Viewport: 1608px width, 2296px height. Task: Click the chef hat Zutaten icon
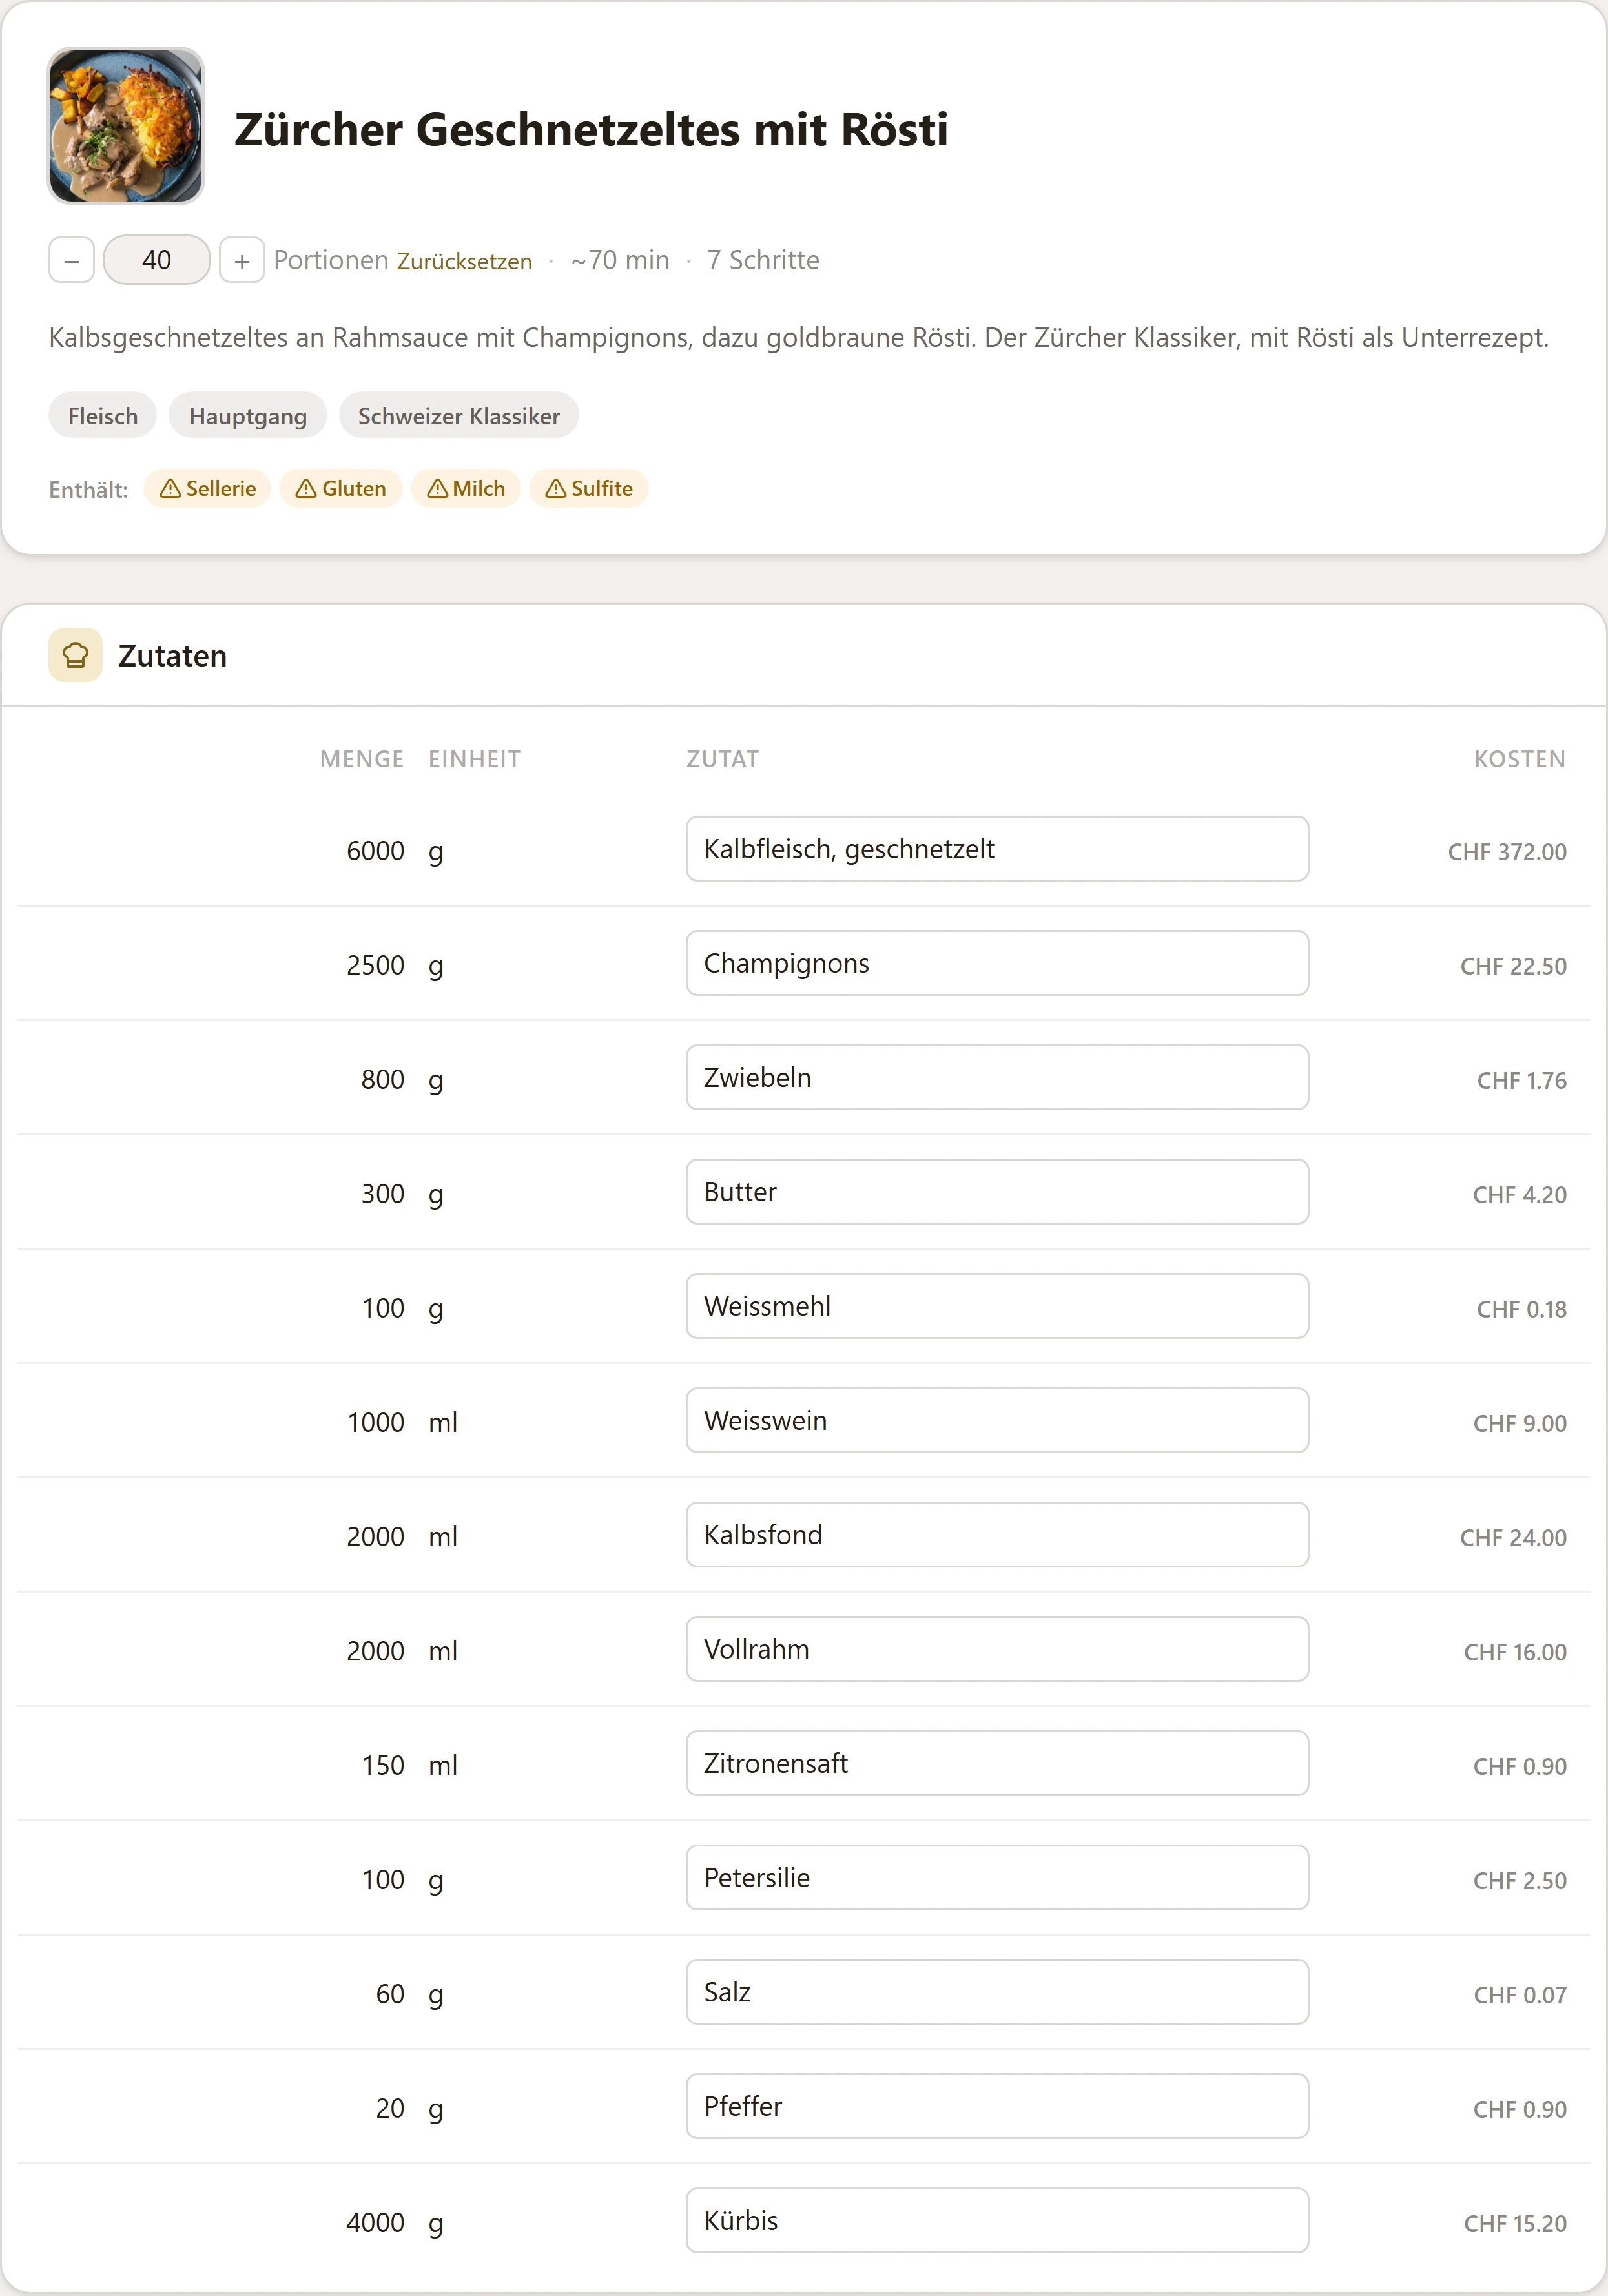click(x=76, y=656)
